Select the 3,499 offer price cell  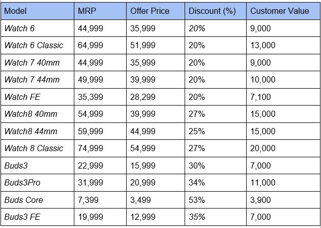click(141, 200)
